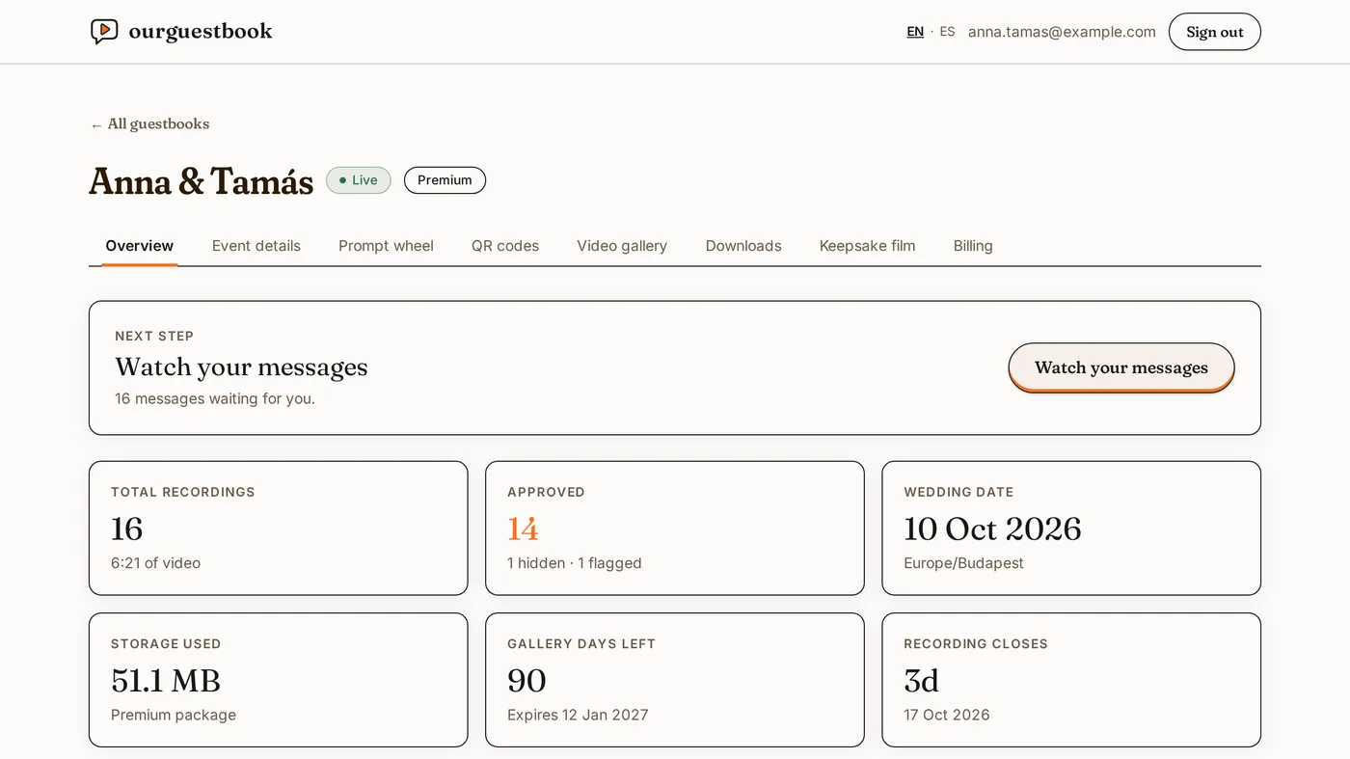Click the 'Expires 12 Jan 2027' text

tap(578, 715)
